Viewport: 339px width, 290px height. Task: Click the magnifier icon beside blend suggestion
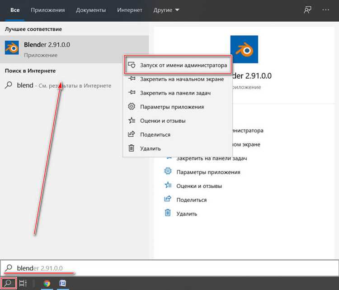[x=9, y=85]
